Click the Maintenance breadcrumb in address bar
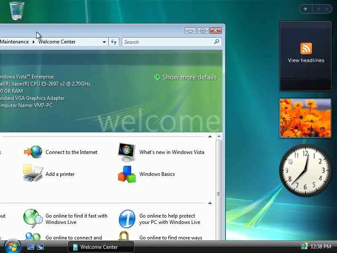The height and width of the screenshot is (253, 337). point(14,42)
